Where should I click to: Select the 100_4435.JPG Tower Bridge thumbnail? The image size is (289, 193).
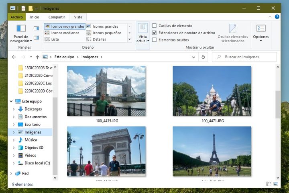click(106, 91)
